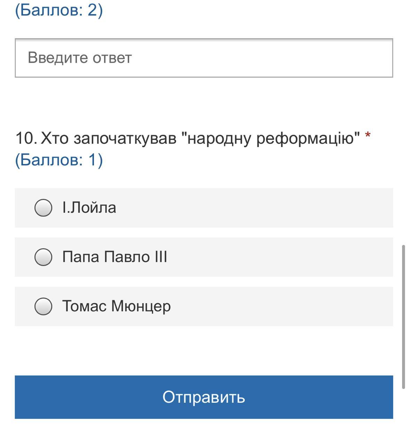Focus the "Введите ответ" answer field
This screenshot has height=432, width=408.
[x=204, y=58]
